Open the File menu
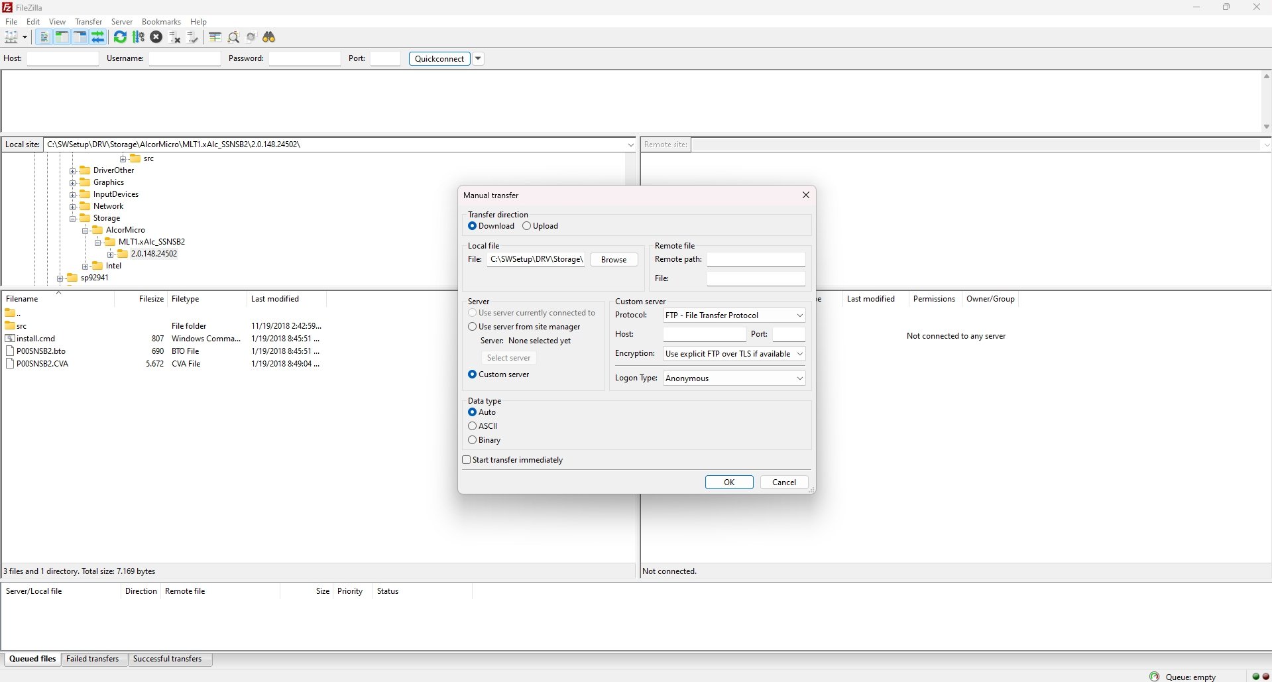The height and width of the screenshot is (682, 1272). pyautogui.click(x=11, y=22)
